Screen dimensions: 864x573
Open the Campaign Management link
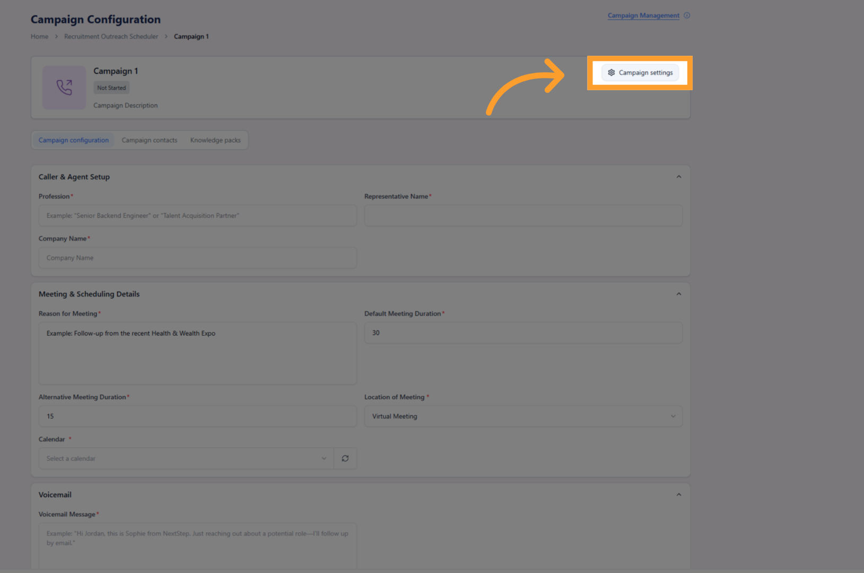(643, 15)
